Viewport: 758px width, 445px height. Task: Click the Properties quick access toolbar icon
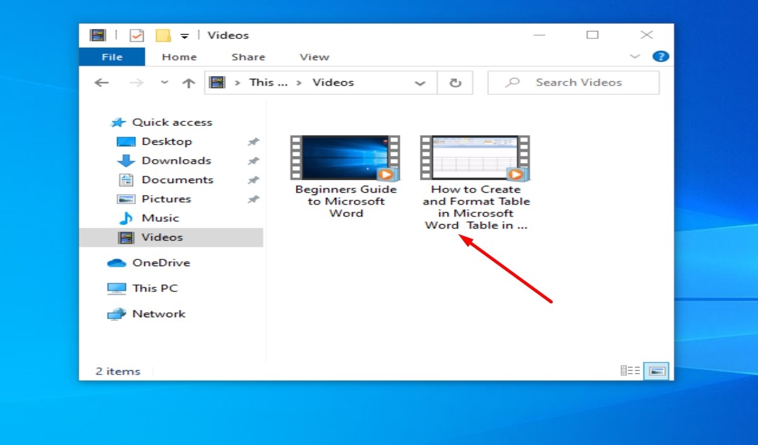(137, 35)
